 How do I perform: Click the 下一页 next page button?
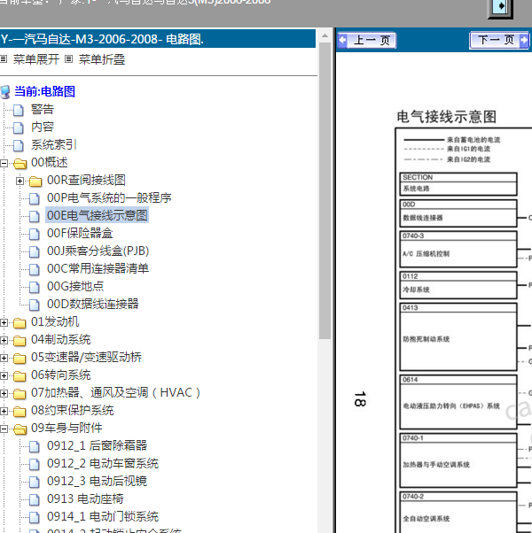click(499, 41)
